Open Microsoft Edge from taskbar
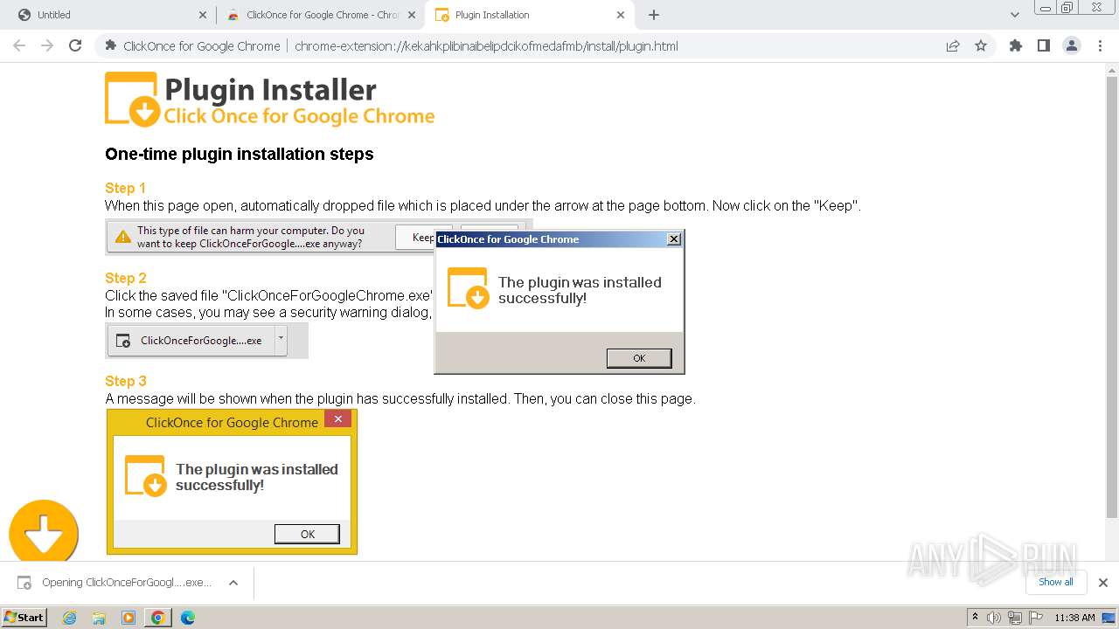Image resolution: width=1119 pixels, height=629 pixels. pyautogui.click(x=187, y=618)
